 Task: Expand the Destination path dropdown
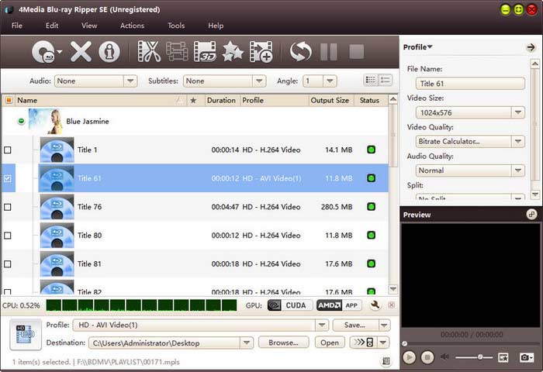(246, 343)
